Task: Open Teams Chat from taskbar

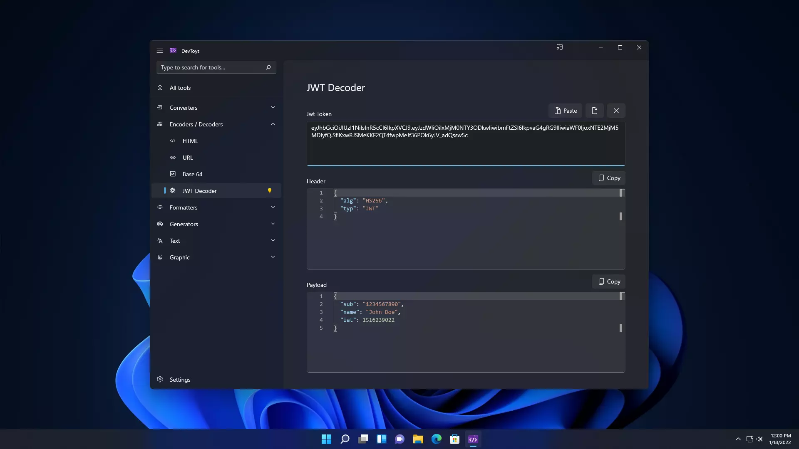Action: pyautogui.click(x=400, y=439)
